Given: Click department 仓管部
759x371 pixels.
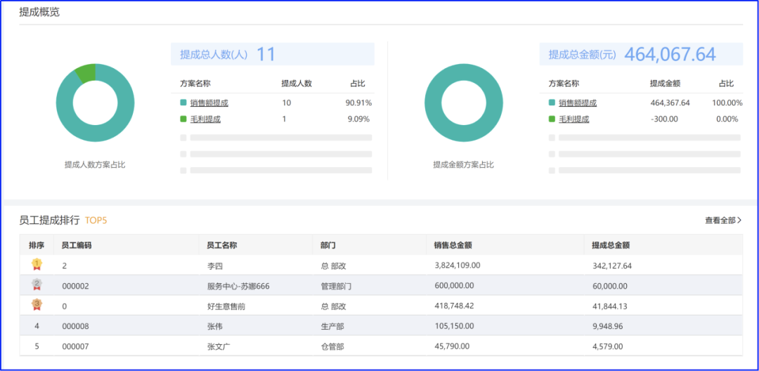Looking at the screenshot, I should (332, 346).
